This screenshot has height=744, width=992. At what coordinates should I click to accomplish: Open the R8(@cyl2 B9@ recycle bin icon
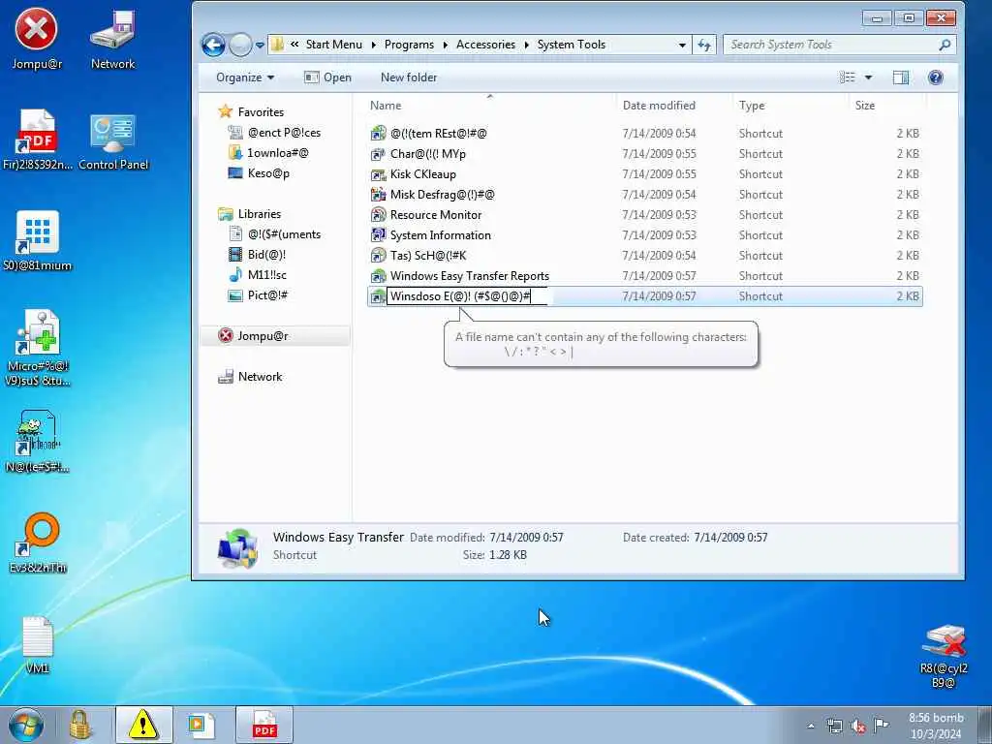click(943, 656)
